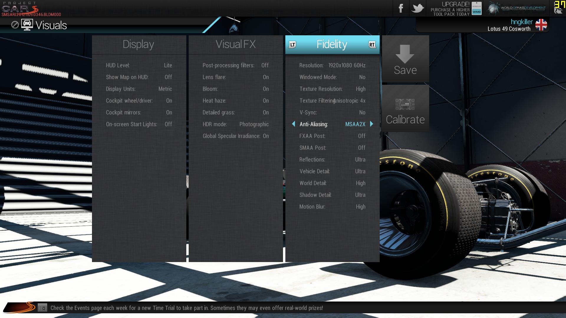Click the WMD tool pack upgrade icon
This screenshot has height=318, width=566.
(x=476, y=8)
